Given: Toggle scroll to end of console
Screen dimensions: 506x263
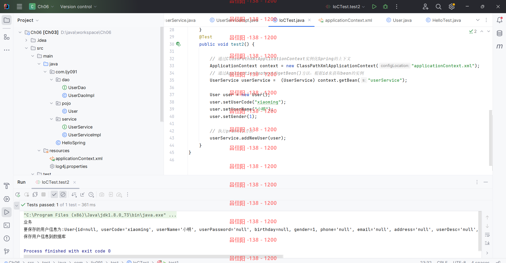Looking at the screenshot, I should [487, 243].
